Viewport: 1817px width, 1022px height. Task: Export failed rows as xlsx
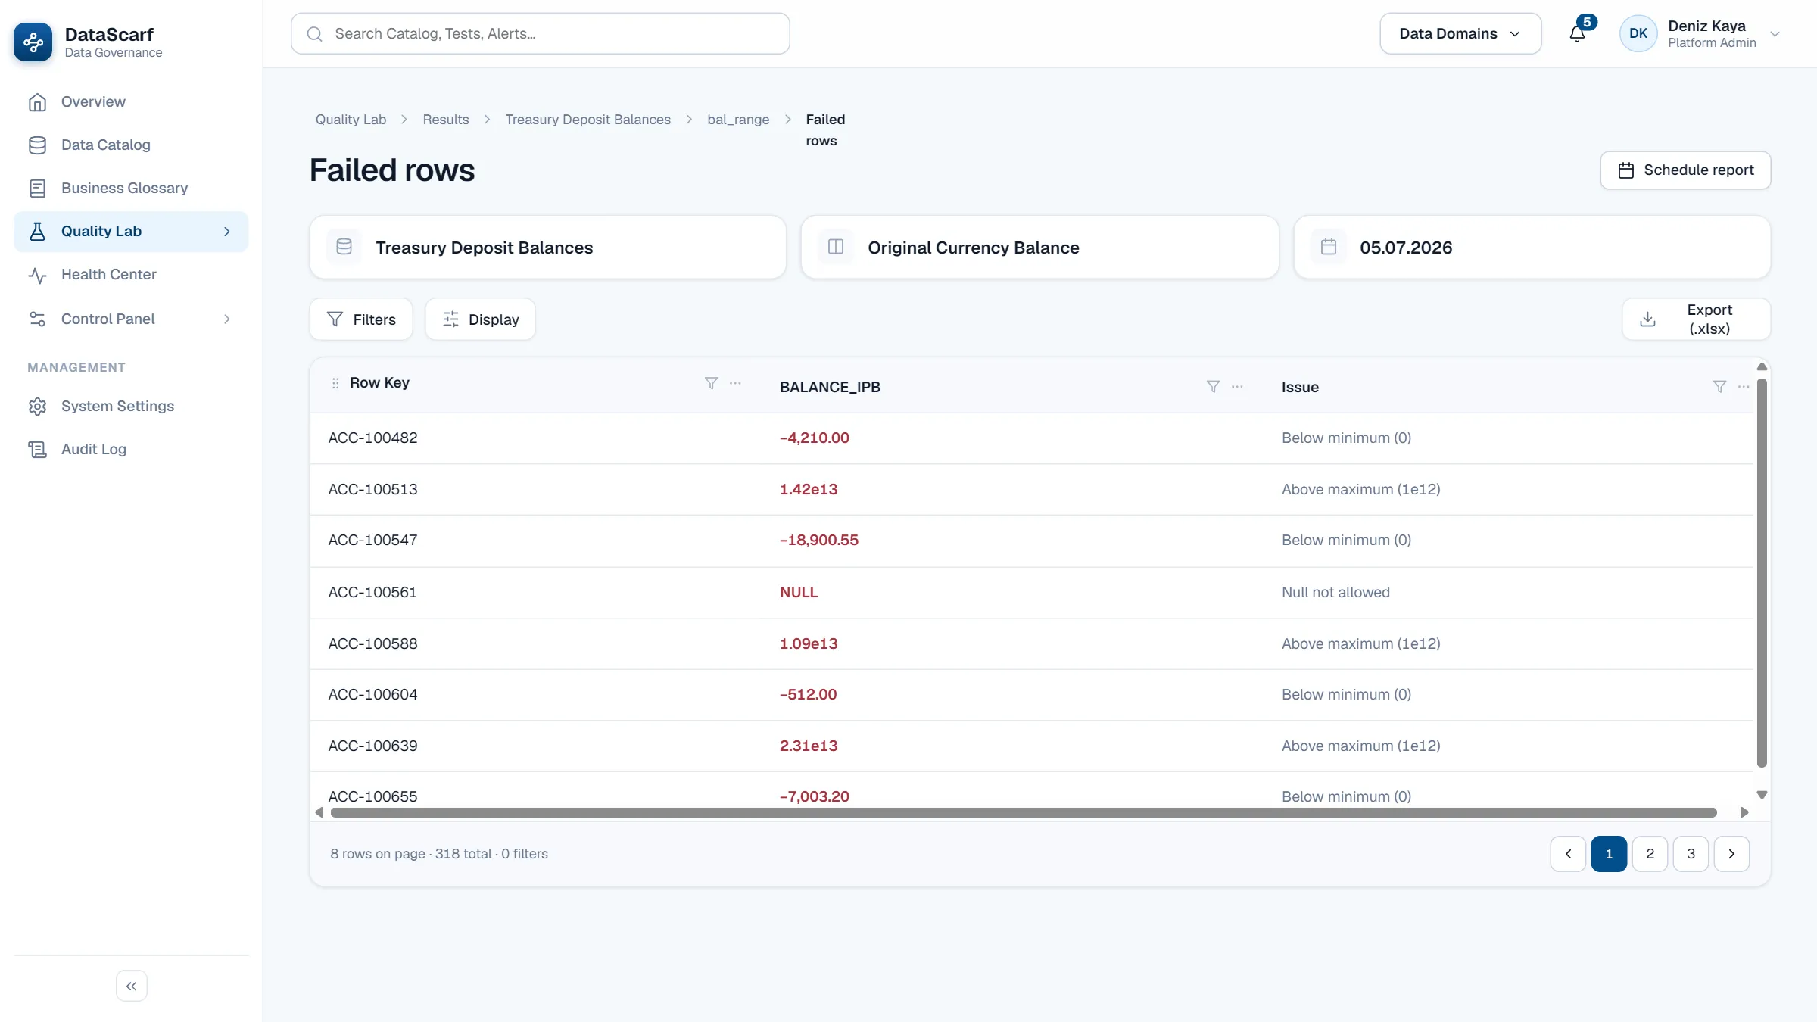[x=1696, y=319]
